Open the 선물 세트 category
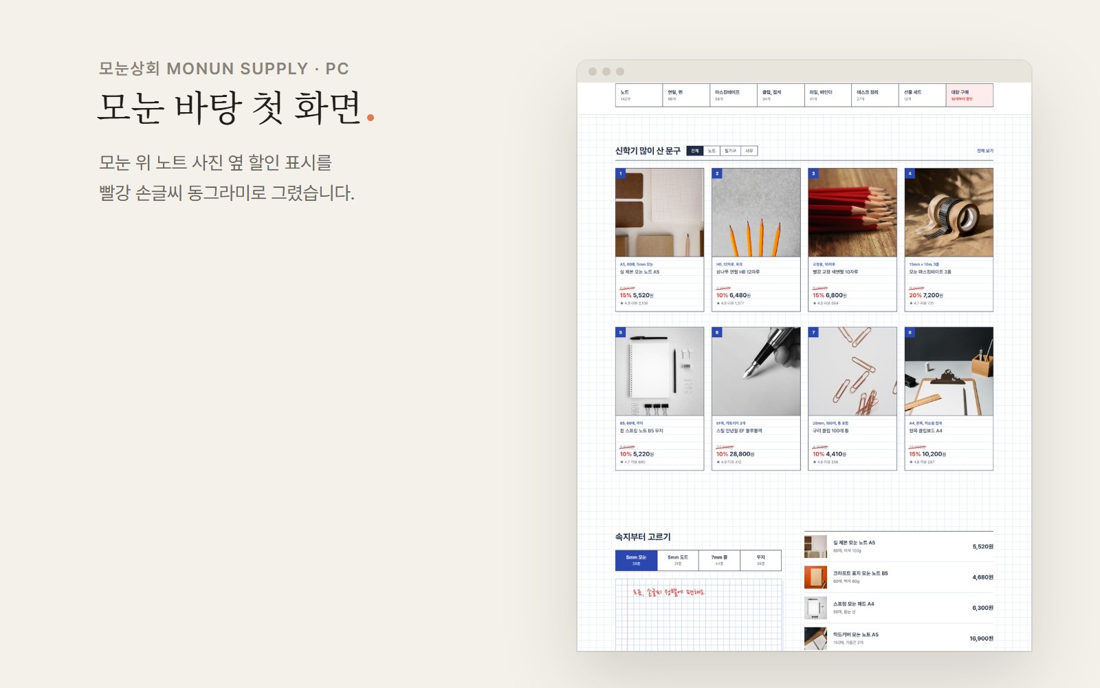Viewport: 1100px width, 688px height. 922,95
